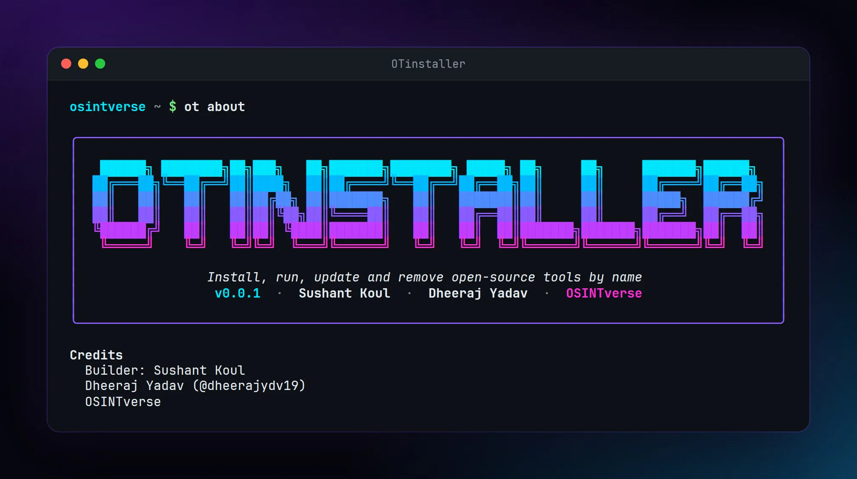This screenshot has width=857, height=479.
Task: Click the OTINSTALLER ASCII art banner
Action: pyautogui.click(x=428, y=203)
